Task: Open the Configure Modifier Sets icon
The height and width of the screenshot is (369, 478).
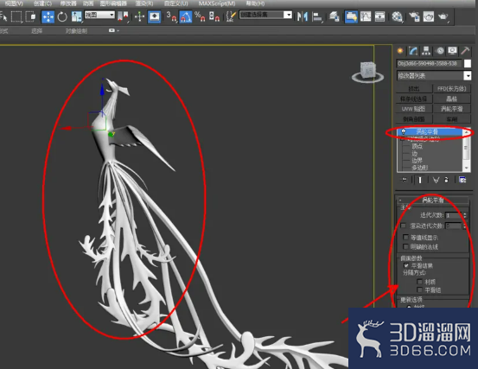Action: [x=462, y=180]
